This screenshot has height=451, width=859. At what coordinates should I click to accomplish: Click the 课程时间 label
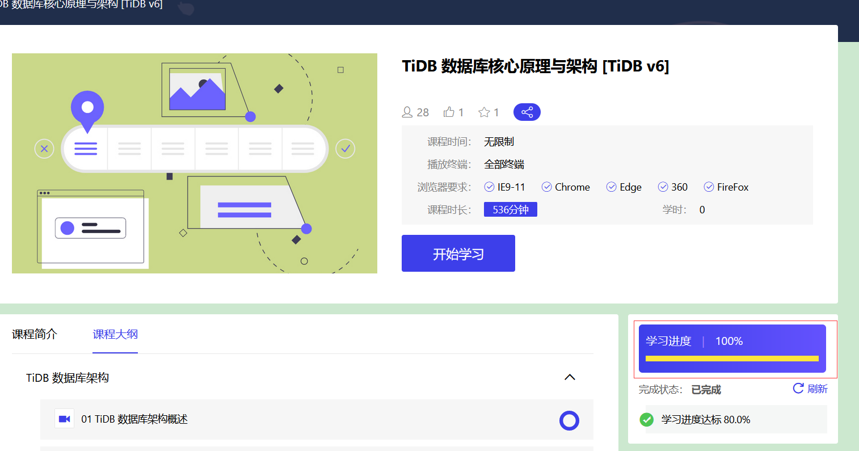pos(449,142)
